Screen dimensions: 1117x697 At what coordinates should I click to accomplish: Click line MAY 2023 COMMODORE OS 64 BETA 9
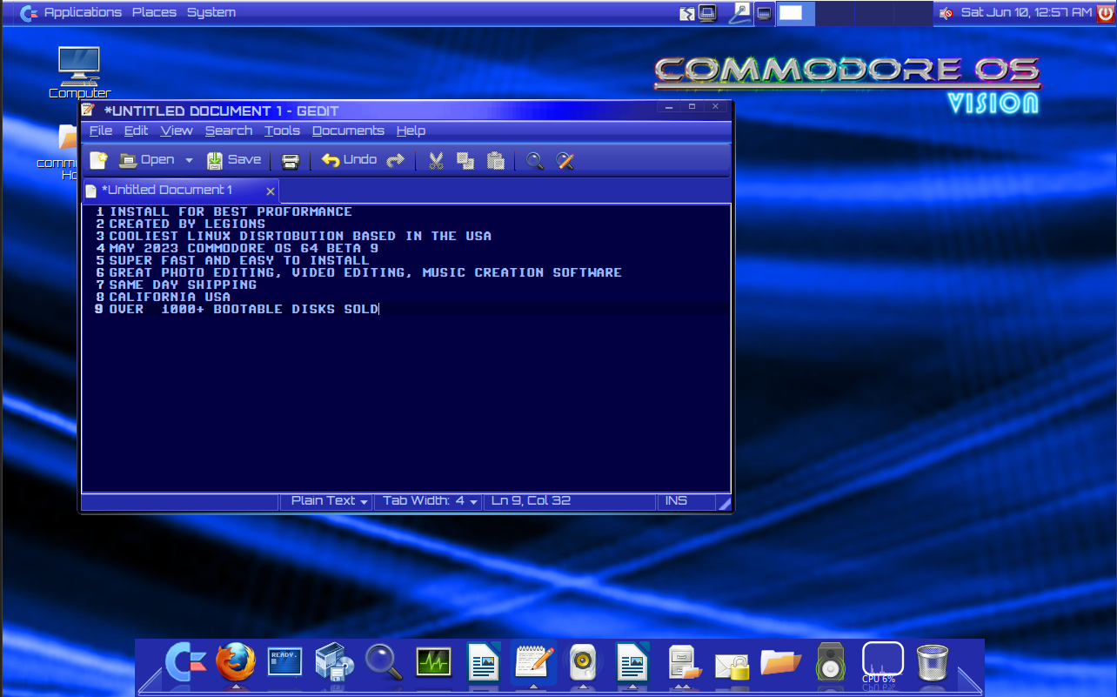pos(244,248)
